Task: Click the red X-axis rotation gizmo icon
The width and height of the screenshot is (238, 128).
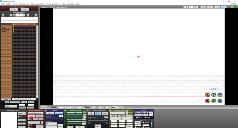Action: point(207,95)
